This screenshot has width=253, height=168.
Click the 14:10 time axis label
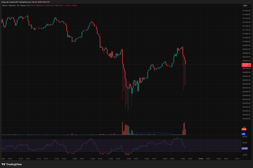pos(237,159)
